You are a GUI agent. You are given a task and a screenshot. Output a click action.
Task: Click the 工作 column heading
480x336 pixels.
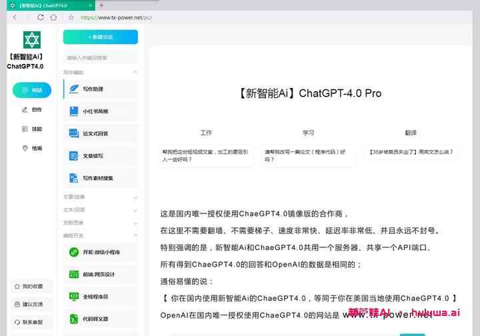pos(206,133)
